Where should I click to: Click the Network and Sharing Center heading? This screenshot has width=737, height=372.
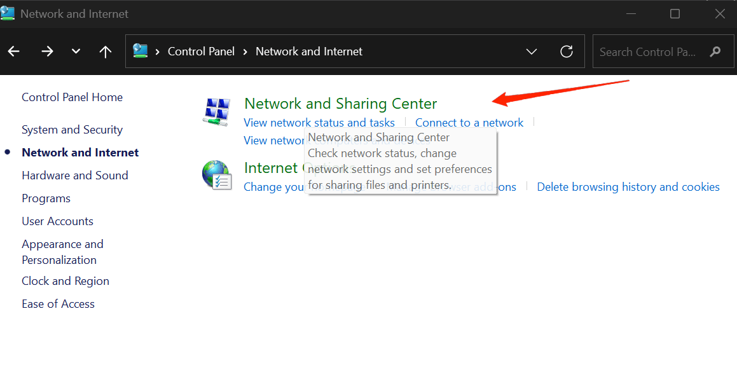pyautogui.click(x=340, y=103)
